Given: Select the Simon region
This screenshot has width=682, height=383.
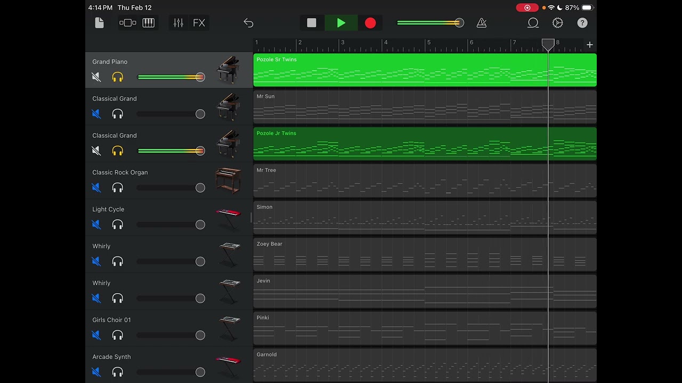Looking at the screenshot, I should pyautogui.click(x=425, y=218).
